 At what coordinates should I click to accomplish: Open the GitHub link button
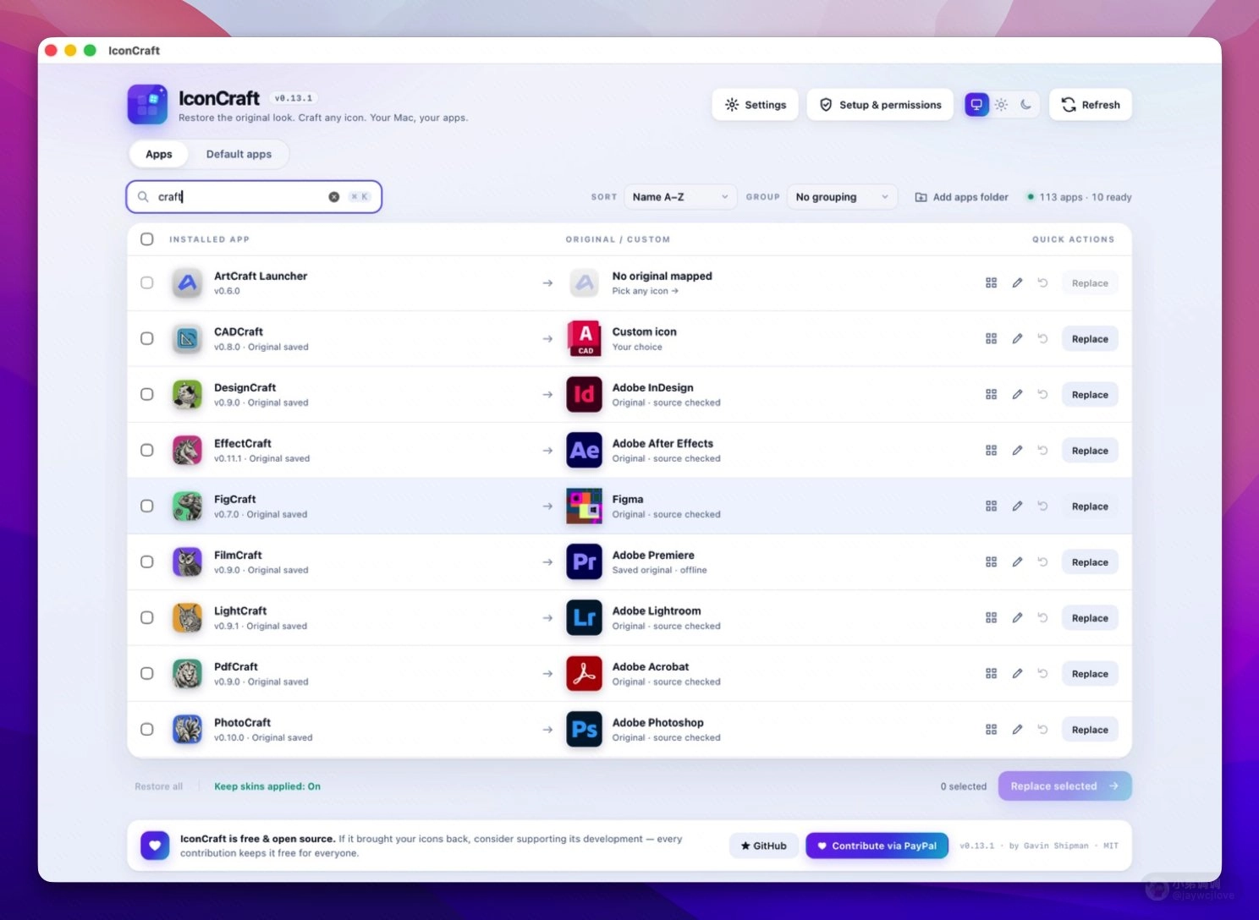tap(764, 846)
